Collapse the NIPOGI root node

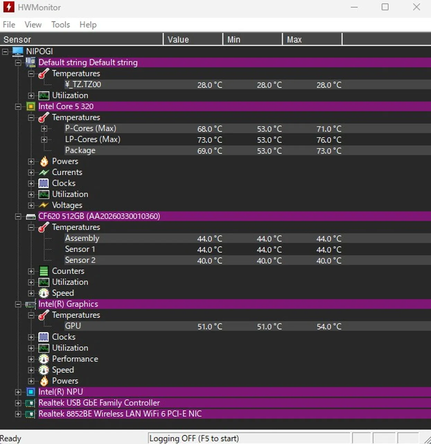5,52
